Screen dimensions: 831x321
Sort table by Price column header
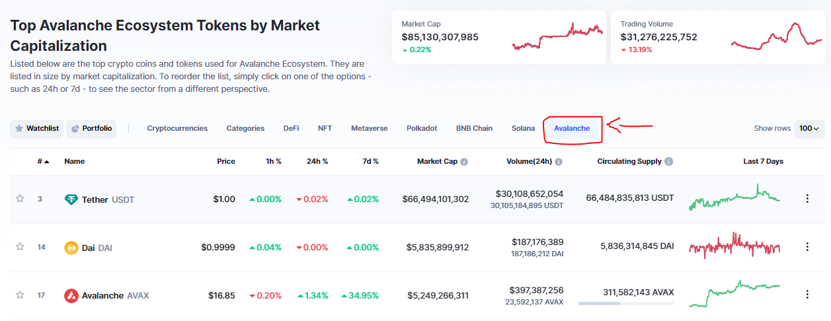tap(226, 161)
